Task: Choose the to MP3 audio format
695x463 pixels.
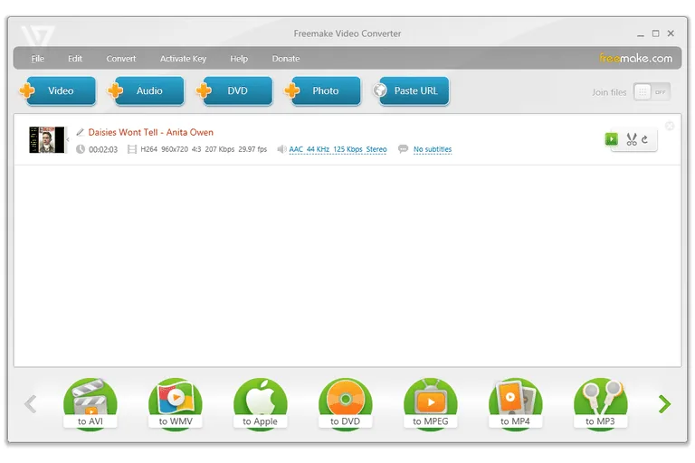Action: (600, 403)
